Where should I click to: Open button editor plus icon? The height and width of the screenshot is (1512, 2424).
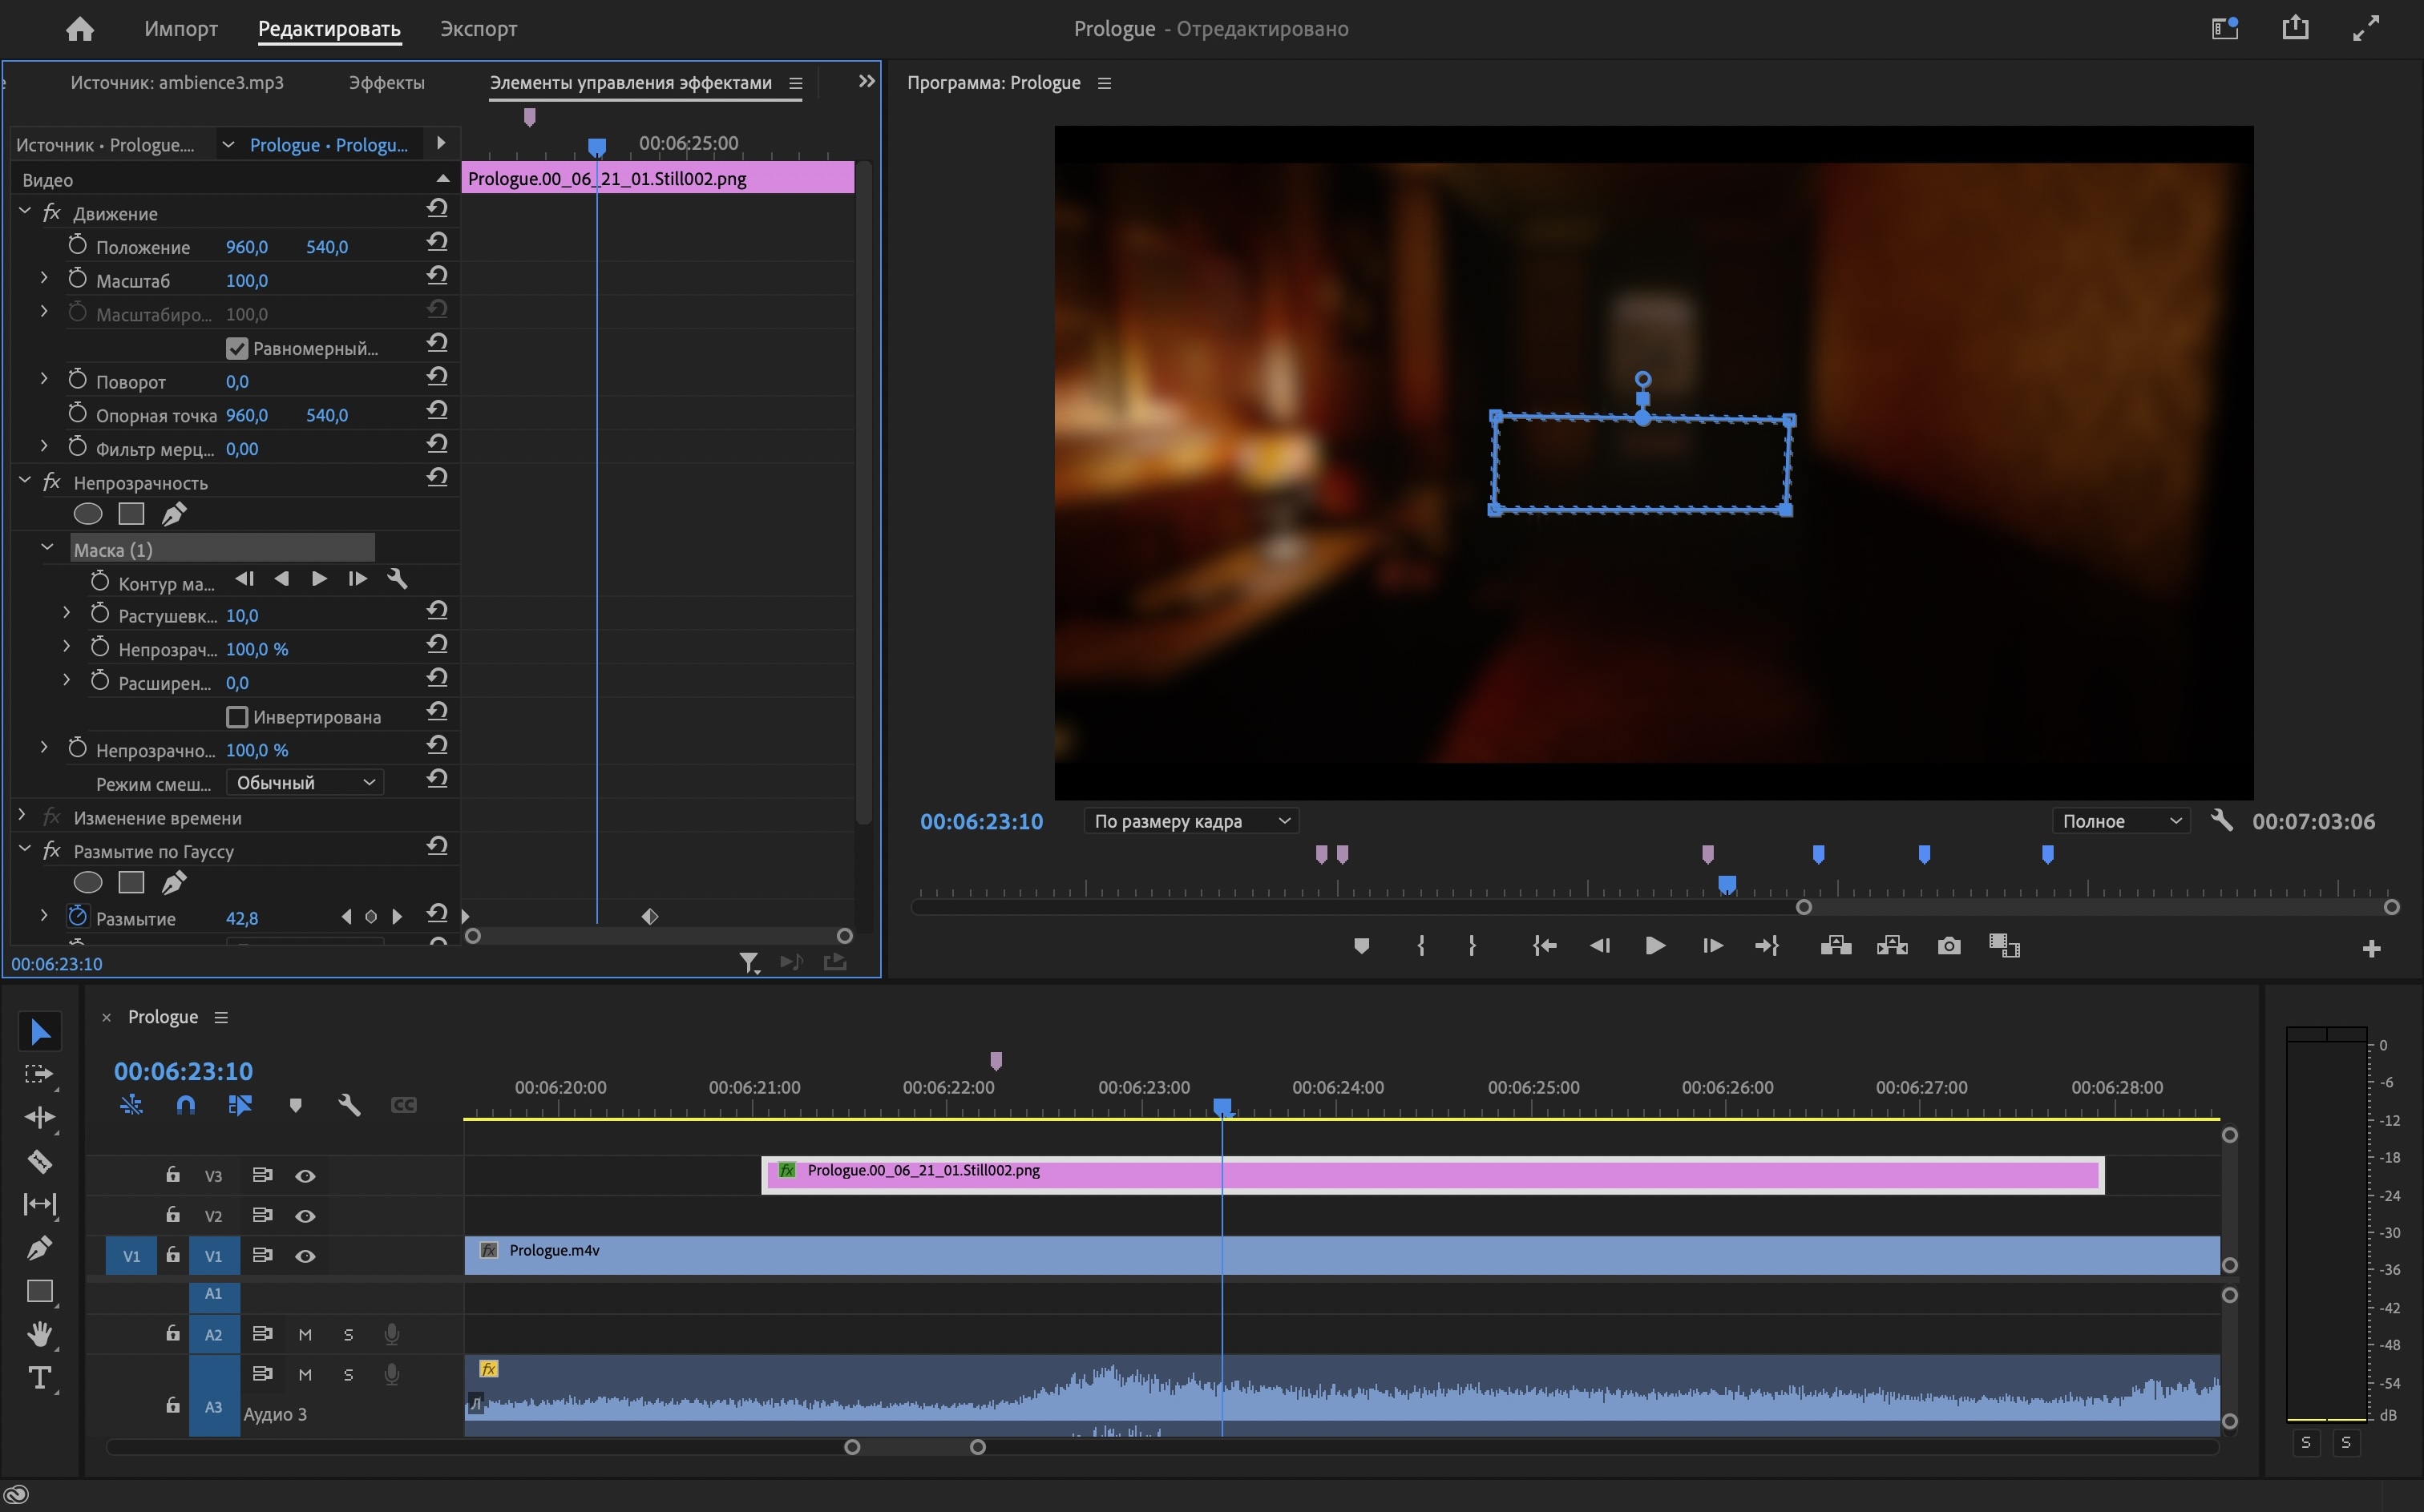click(2371, 948)
